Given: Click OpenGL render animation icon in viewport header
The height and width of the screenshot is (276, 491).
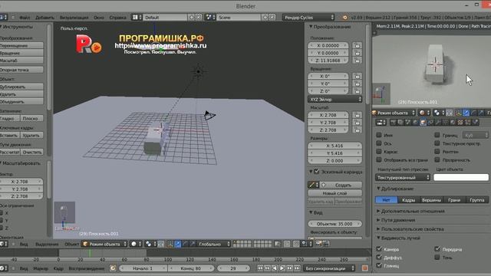Looking at the screenshot, I should tap(326, 244).
